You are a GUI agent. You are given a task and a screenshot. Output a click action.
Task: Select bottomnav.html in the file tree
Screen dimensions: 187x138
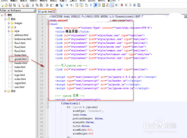tap(23, 39)
